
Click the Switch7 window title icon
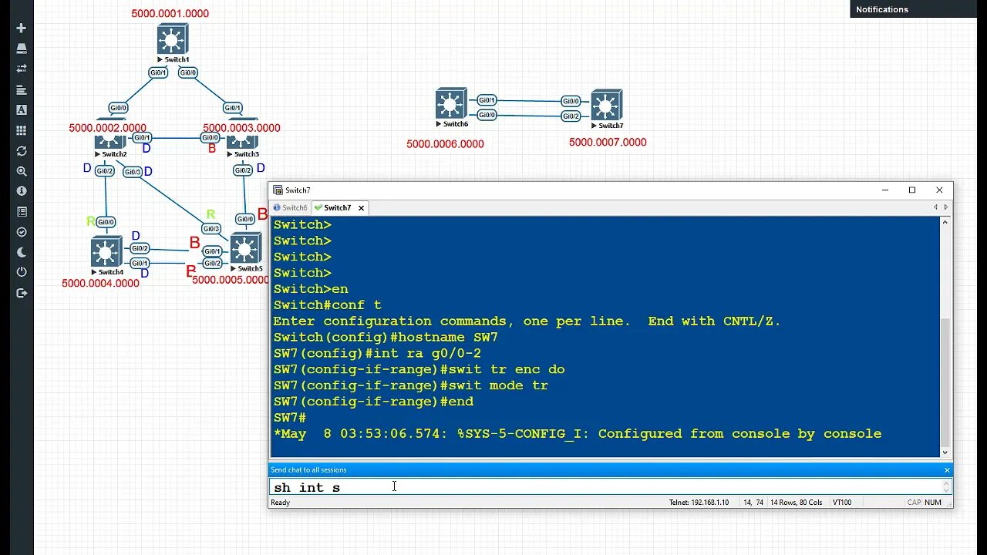point(278,190)
